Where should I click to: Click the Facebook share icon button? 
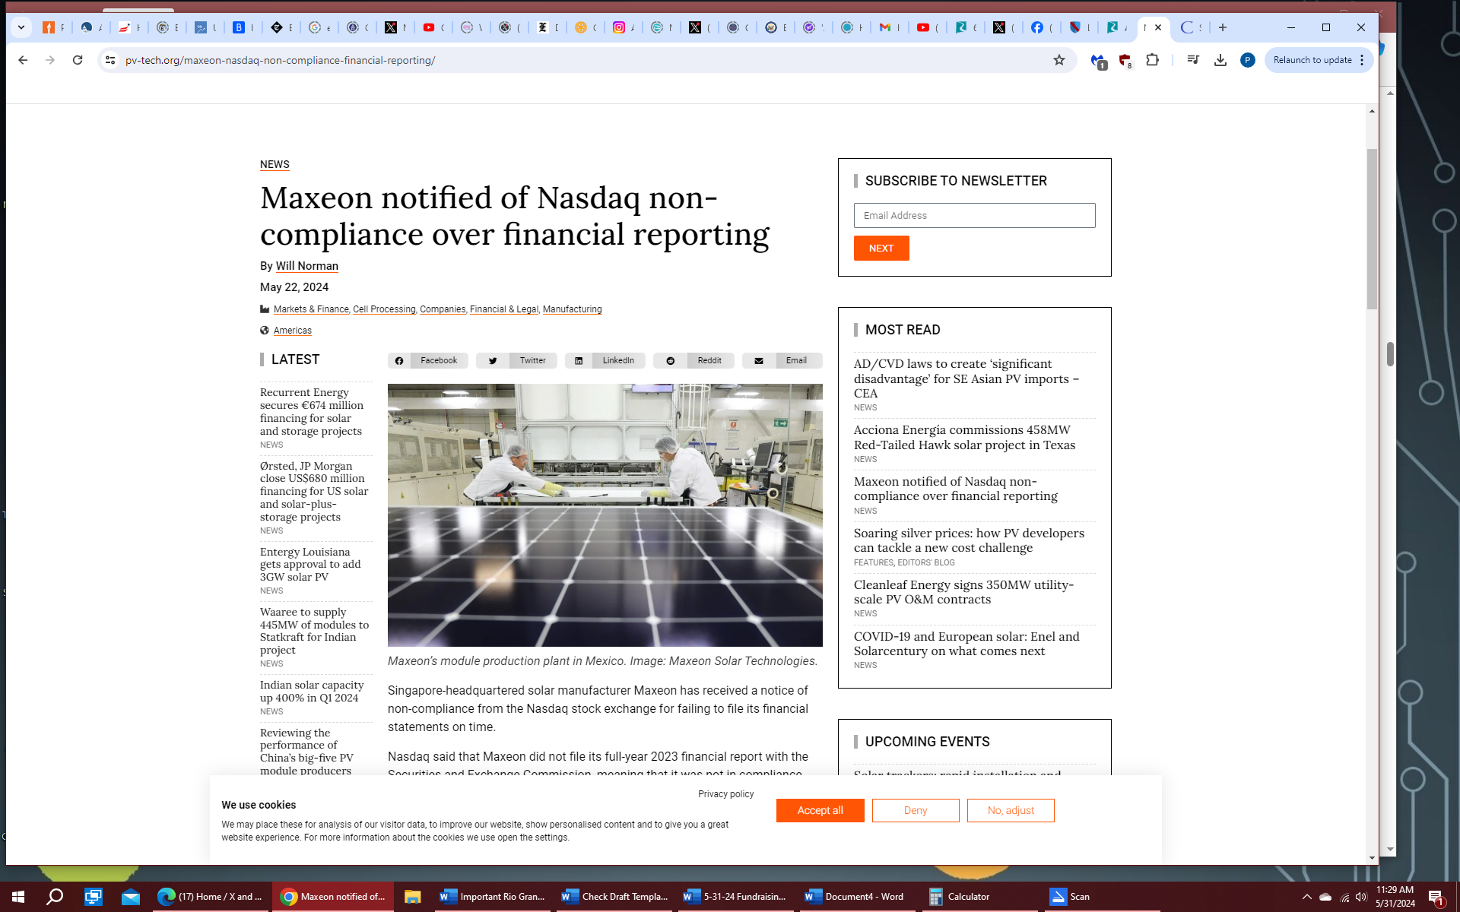pos(399,361)
